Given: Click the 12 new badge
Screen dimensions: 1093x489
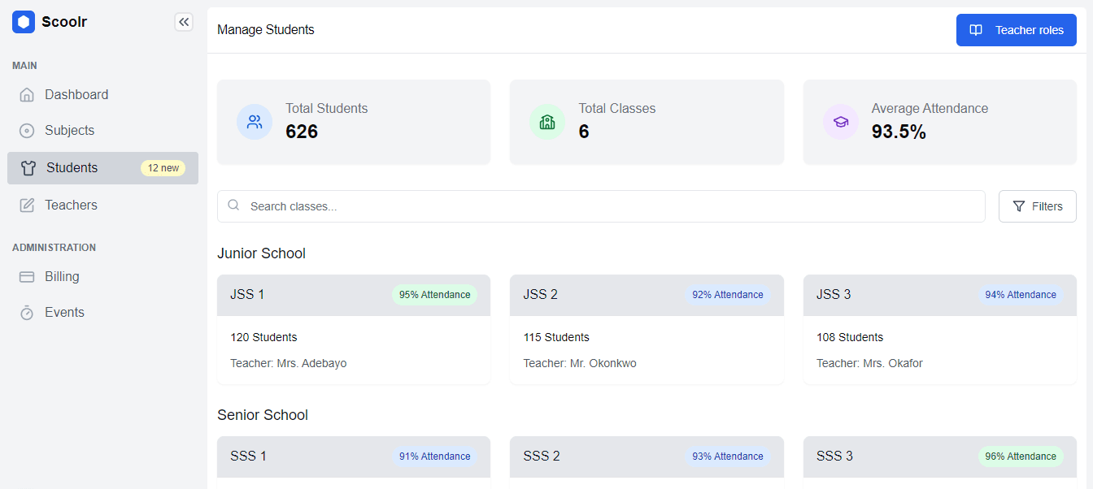Looking at the screenshot, I should [x=163, y=168].
